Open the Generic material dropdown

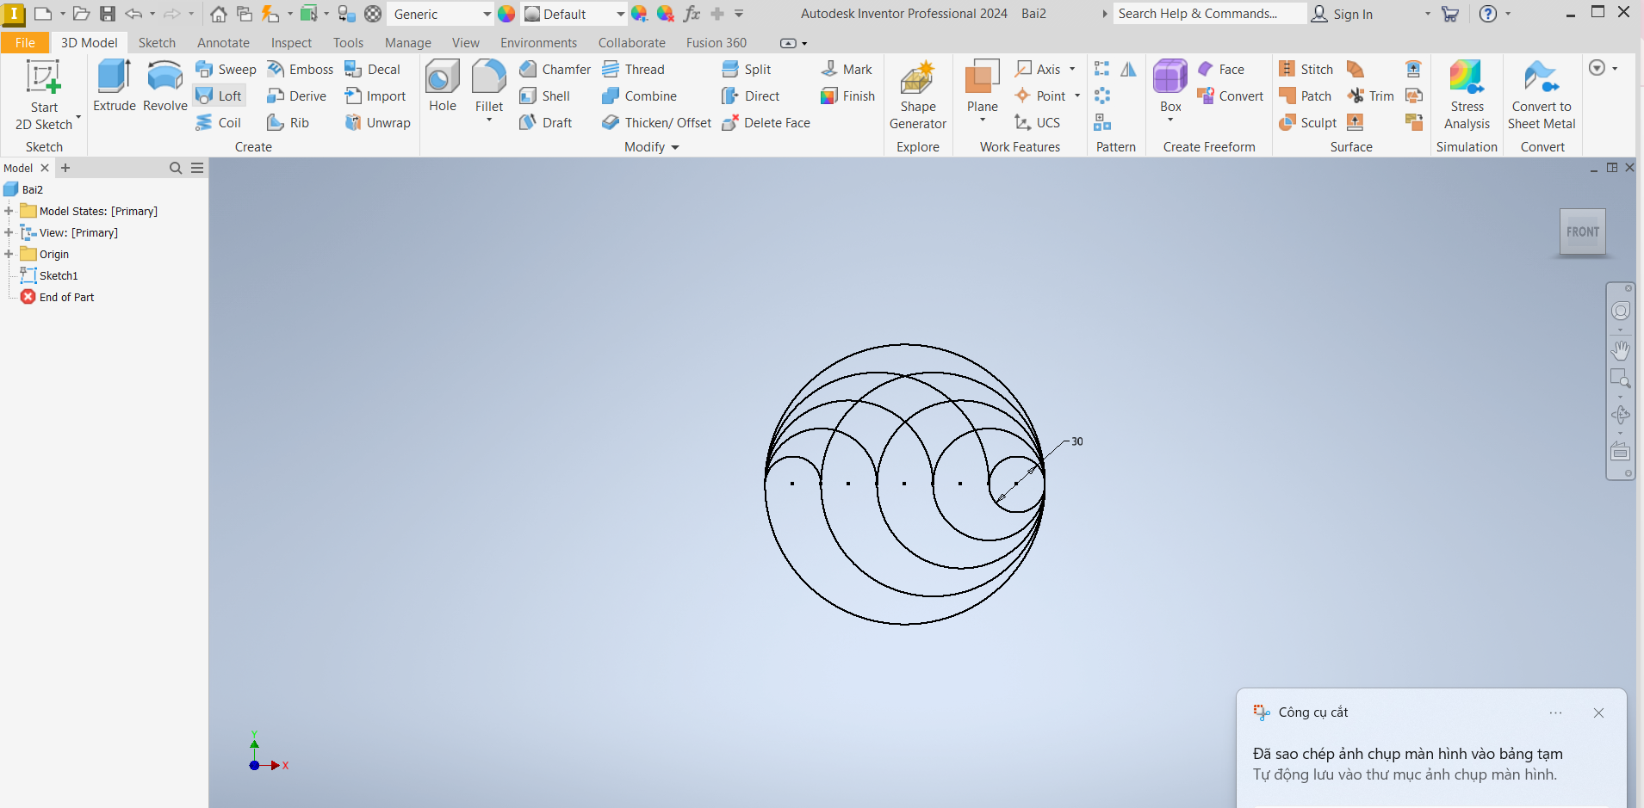click(487, 14)
